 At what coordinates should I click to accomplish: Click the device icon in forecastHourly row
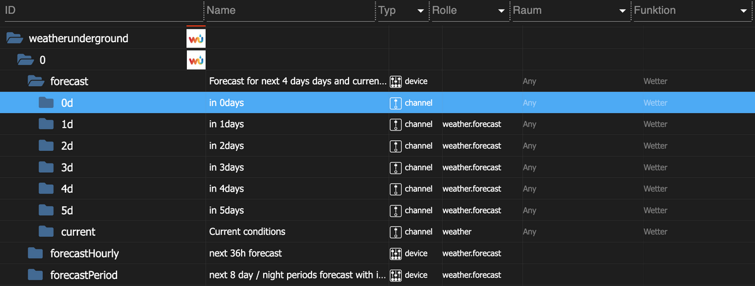(396, 253)
